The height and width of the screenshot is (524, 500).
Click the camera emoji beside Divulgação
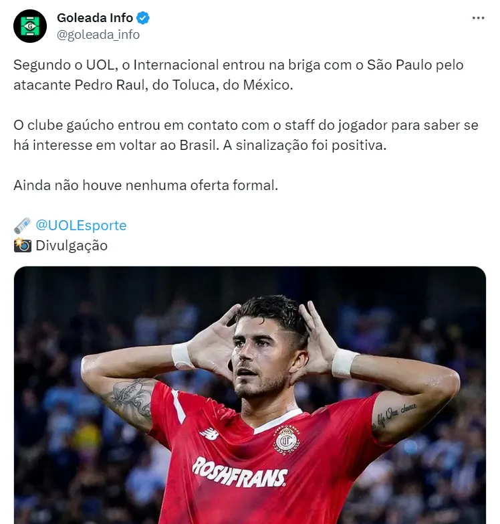click(x=23, y=246)
